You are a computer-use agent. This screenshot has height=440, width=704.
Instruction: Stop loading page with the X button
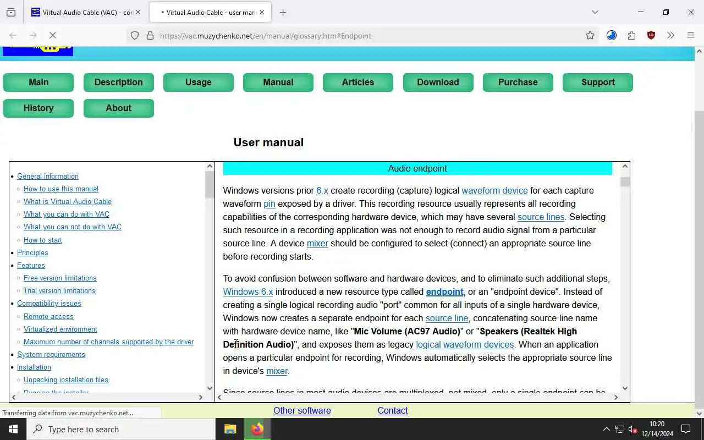coord(53,35)
